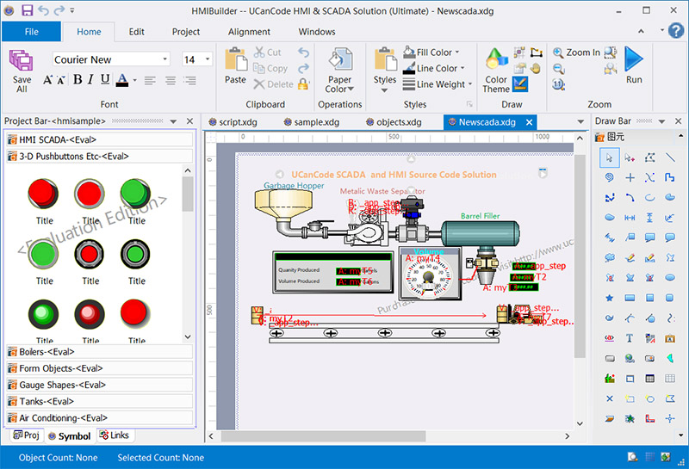Switch to the Proj panel tab
The height and width of the screenshot is (469, 689).
coord(27,435)
